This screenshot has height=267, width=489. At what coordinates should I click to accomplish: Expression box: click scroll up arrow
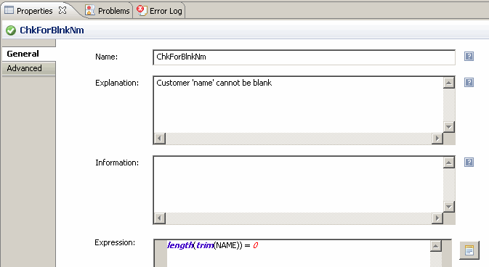[436, 246]
